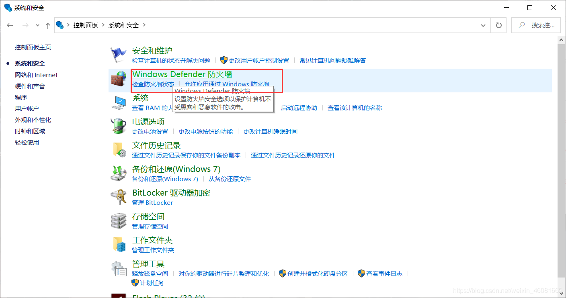Open the 电源选项 heading
566x298 pixels.
148,122
